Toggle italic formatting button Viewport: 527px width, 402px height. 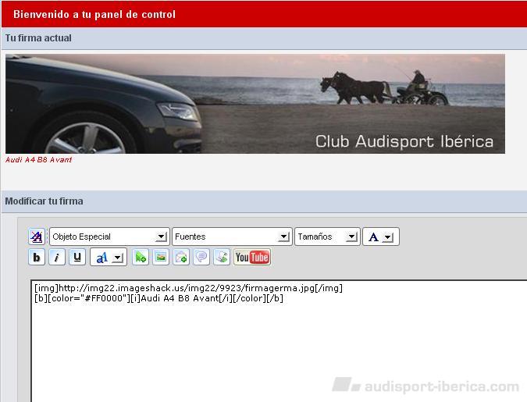(57, 258)
